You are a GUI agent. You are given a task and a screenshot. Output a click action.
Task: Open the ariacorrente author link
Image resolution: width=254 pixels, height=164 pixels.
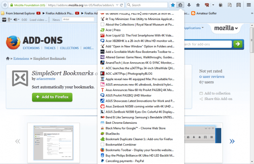pyautogui.click(x=46, y=79)
